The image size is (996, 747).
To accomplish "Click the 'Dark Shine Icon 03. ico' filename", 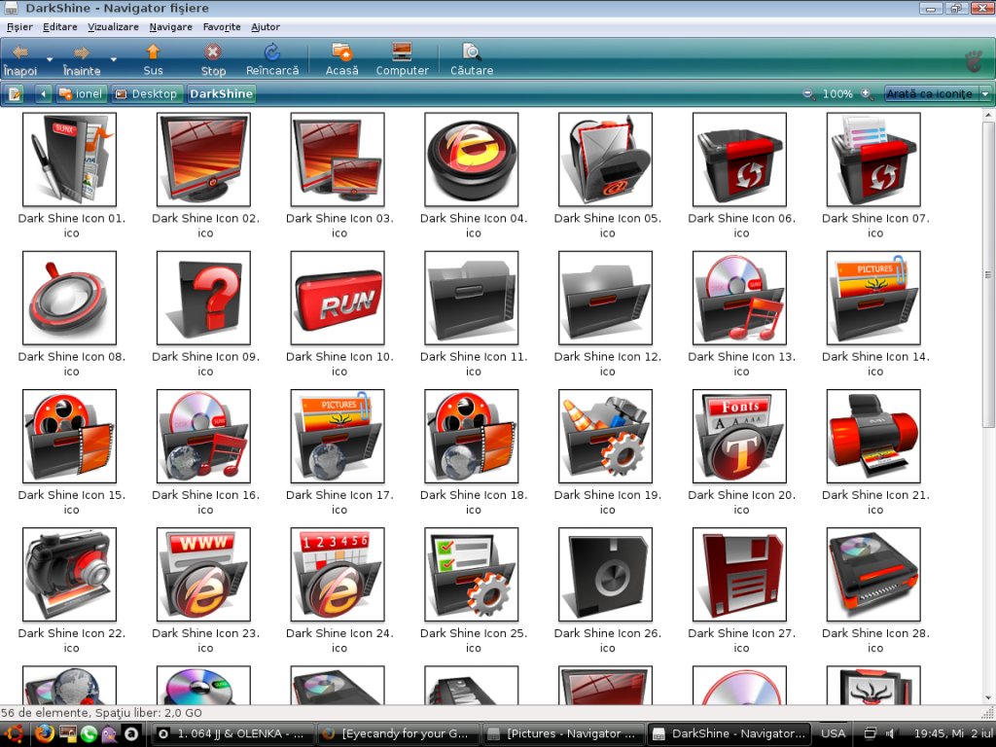I will (x=339, y=226).
